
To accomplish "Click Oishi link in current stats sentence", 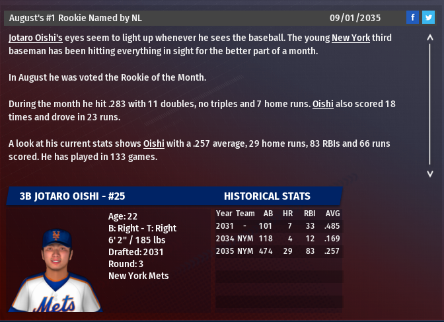I will [x=154, y=143].
